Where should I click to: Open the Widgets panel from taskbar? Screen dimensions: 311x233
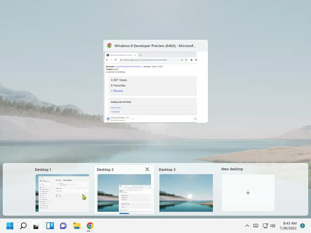coord(50,226)
